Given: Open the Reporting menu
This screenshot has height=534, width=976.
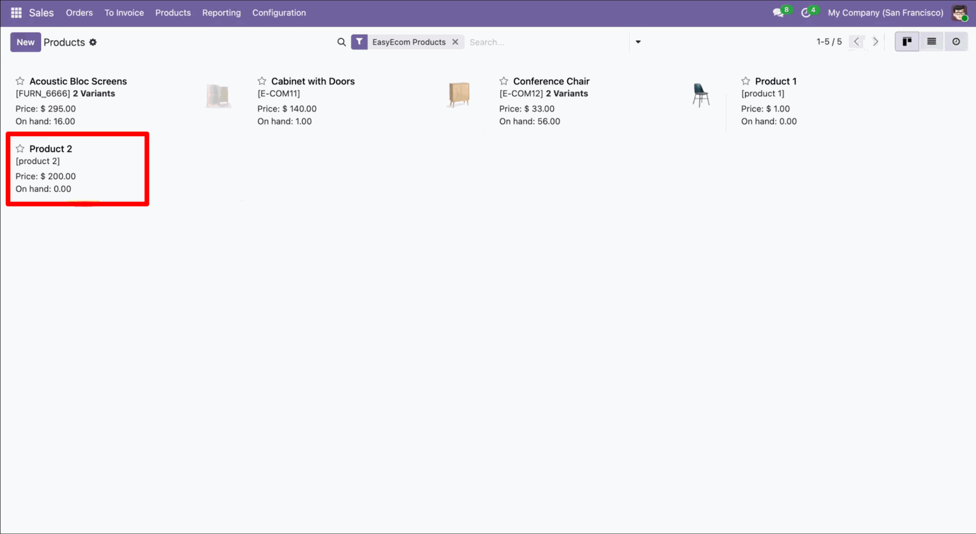Looking at the screenshot, I should [x=222, y=13].
